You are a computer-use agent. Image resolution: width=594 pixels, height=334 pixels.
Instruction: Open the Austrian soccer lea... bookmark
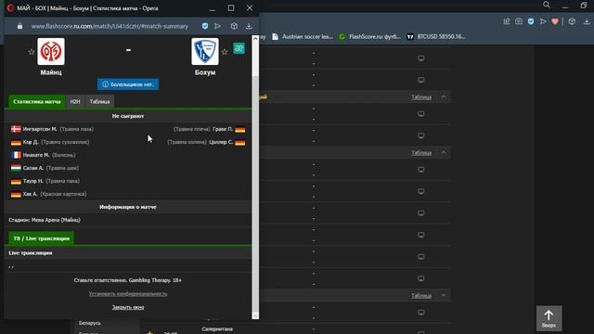tap(303, 37)
